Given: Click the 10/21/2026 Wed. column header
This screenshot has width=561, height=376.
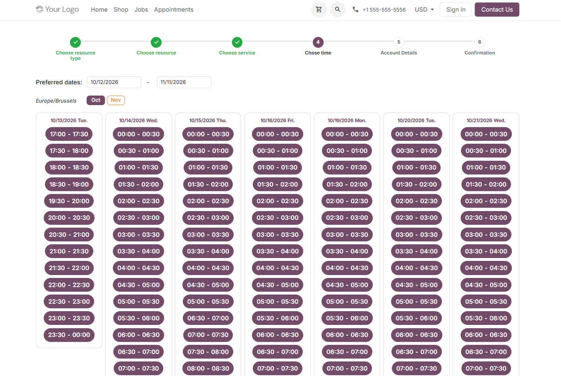Looking at the screenshot, I should 486,121.
